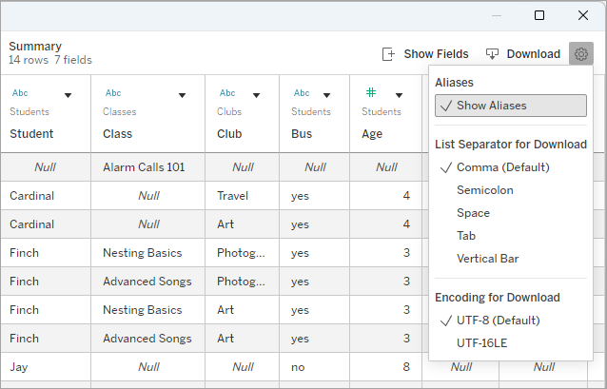Click the Show Fields icon
Screen dimensions: 607x389
pyautogui.click(x=388, y=54)
